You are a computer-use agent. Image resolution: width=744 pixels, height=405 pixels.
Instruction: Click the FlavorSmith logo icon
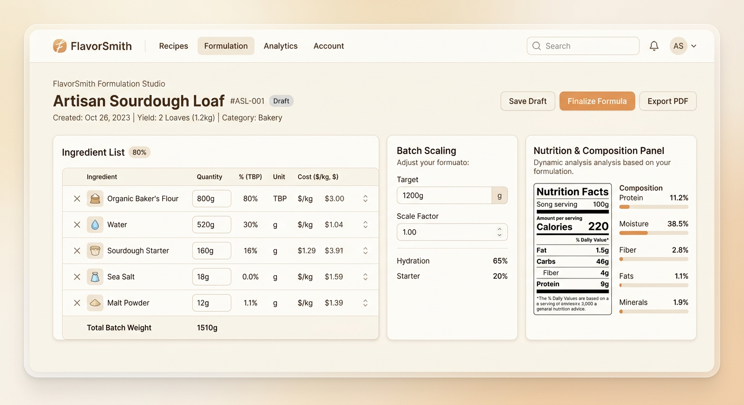tap(59, 46)
